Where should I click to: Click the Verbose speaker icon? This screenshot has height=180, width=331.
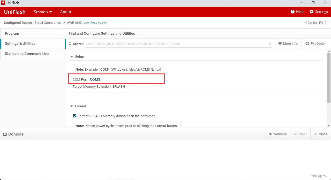pos(271,134)
